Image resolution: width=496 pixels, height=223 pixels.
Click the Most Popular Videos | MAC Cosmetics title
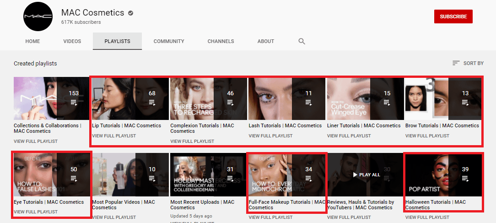point(124,205)
